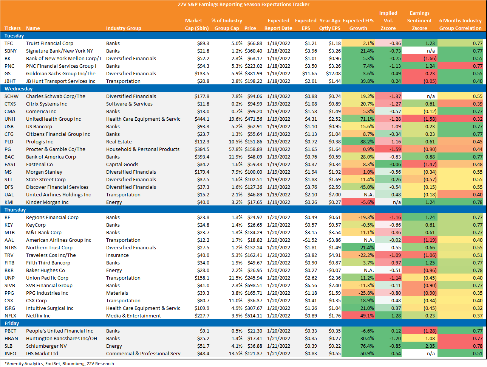Click Kinder Morgan EPS growth -5.6%
This screenshot has height=367, width=487.
358,202
